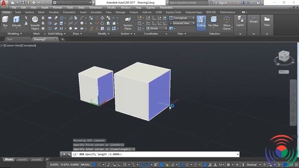
Task: Switch to the Express Tools ribbon tab
Action: coord(173,12)
